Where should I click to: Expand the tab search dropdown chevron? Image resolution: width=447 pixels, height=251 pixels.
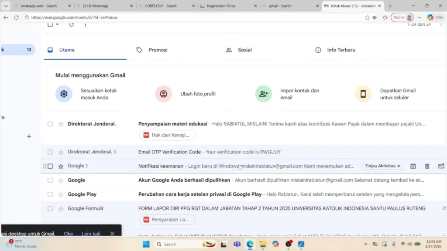point(6,6)
